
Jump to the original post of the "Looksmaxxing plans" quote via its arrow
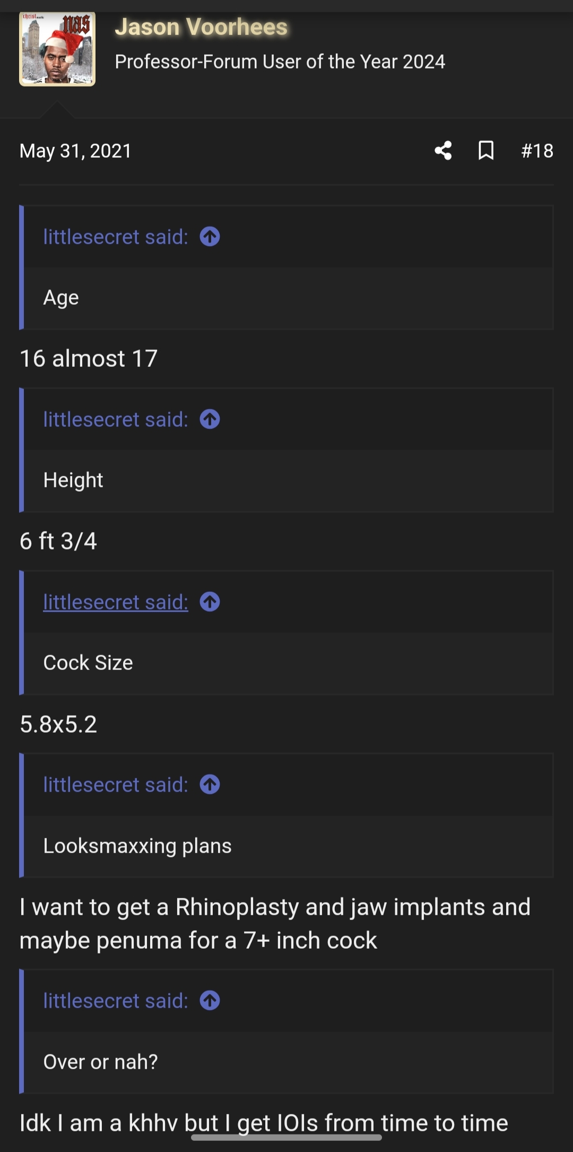point(210,785)
